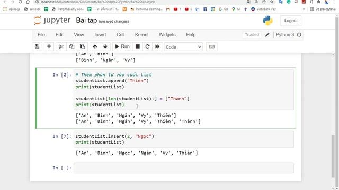Insert a new cell below with plus icon
Screen dimensions: 339x190
pos(49,46)
